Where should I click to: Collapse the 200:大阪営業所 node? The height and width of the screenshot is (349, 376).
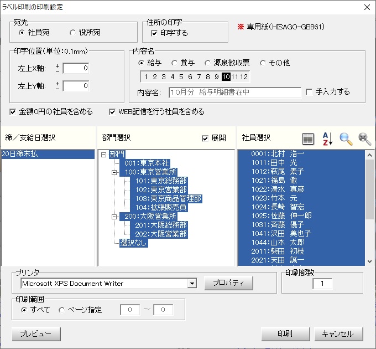tap(114, 217)
